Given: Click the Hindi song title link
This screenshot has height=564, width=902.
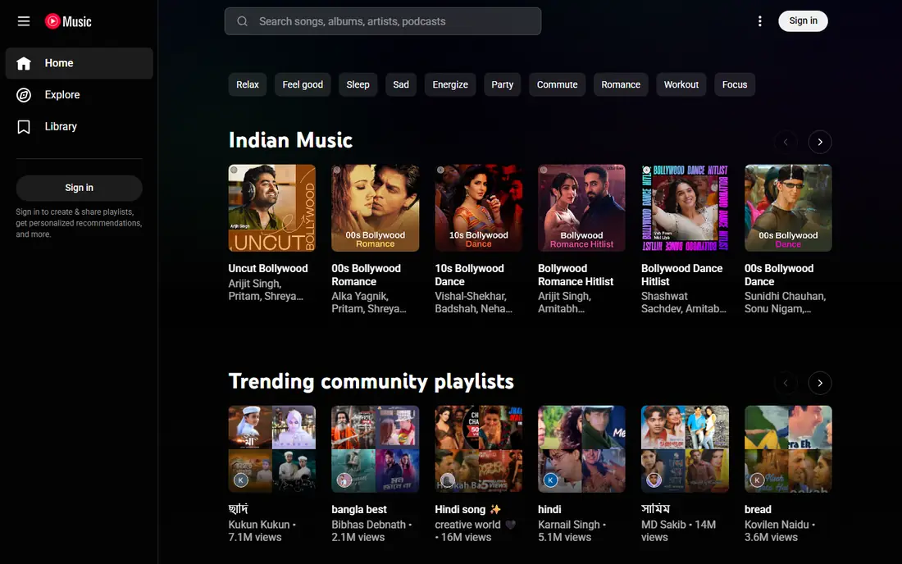Looking at the screenshot, I should tap(467, 509).
